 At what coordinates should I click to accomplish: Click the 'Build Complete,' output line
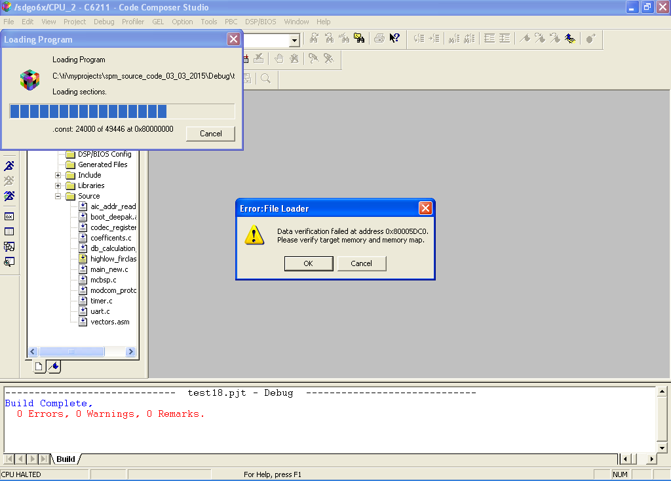click(48, 404)
